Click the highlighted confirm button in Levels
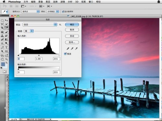162x121 pixels. coord(72,25)
